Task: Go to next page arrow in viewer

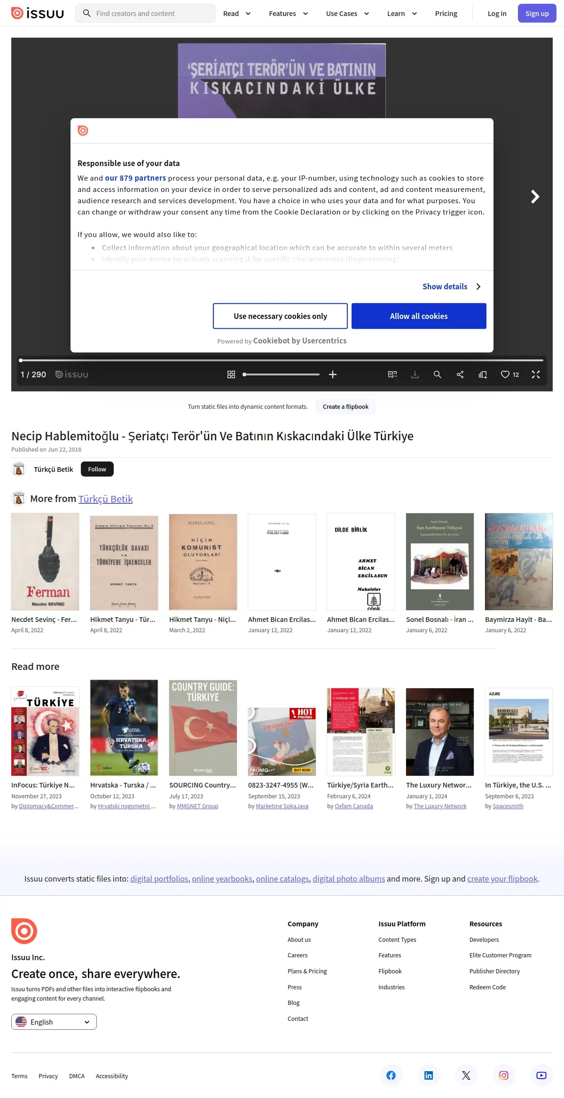Action: pyautogui.click(x=535, y=197)
